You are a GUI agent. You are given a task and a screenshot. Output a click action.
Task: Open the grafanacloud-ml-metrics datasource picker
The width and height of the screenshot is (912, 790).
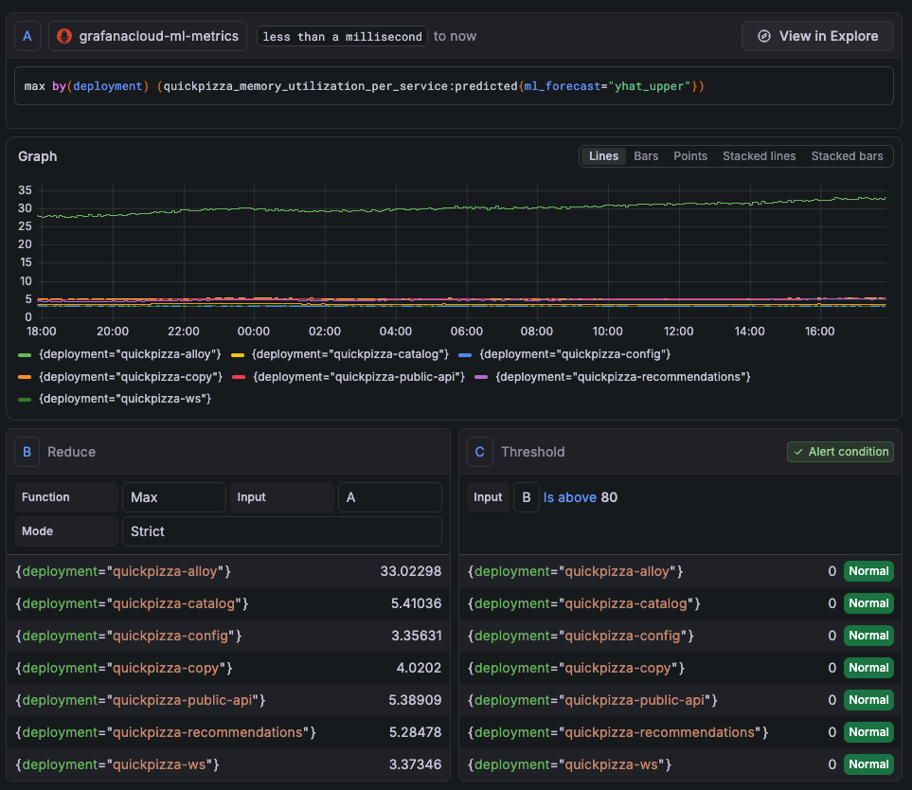tap(148, 36)
